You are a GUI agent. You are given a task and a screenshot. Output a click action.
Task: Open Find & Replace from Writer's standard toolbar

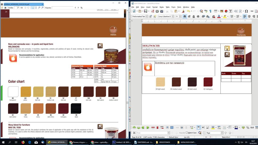[x=201, y=11]
